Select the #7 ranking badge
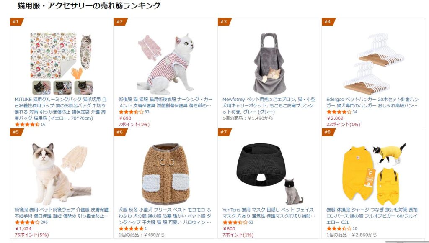 tap(225, 132)
